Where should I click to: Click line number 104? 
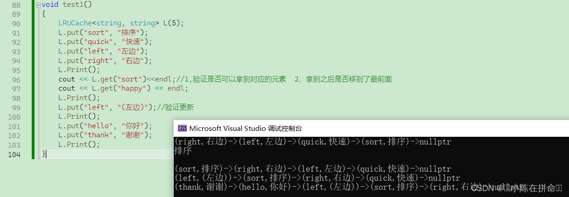14,154
